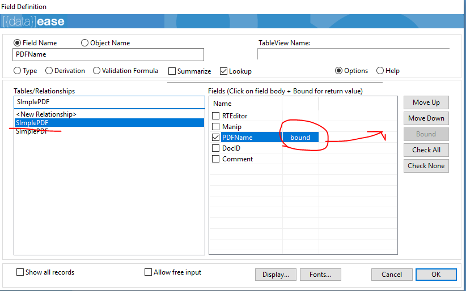Select the Manip field name
Viewport: 466px width, 291px height.
[232, 126]
